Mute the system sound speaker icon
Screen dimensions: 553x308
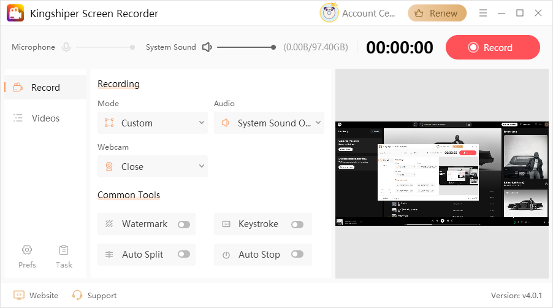point(207,47)
